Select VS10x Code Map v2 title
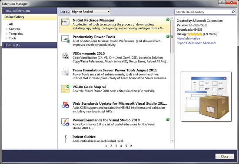Screen dimensions: 239x164 90,87
